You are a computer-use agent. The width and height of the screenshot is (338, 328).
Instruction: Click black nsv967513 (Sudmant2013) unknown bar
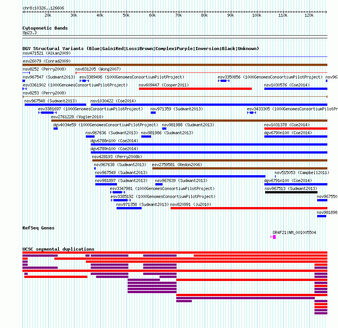pyautogui.click(x=291, y=192)
